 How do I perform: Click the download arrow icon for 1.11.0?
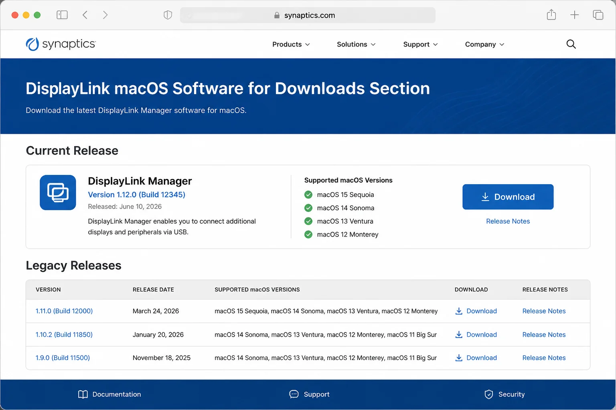[x=459, y=311]
